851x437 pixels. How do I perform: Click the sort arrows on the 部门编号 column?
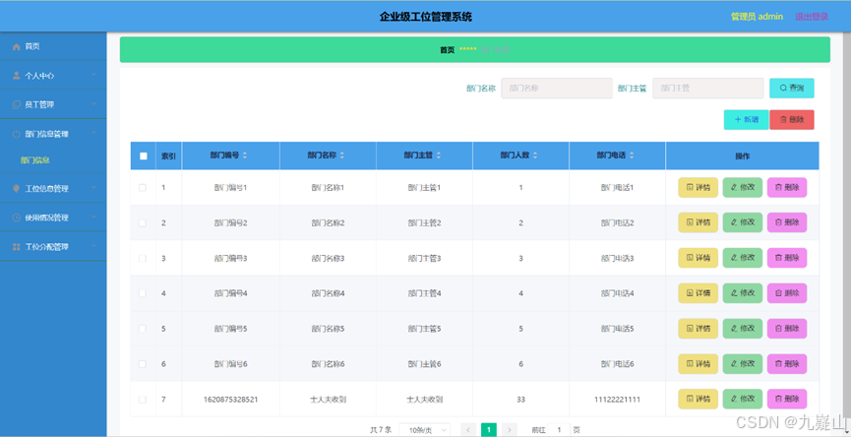click(245, 156)
